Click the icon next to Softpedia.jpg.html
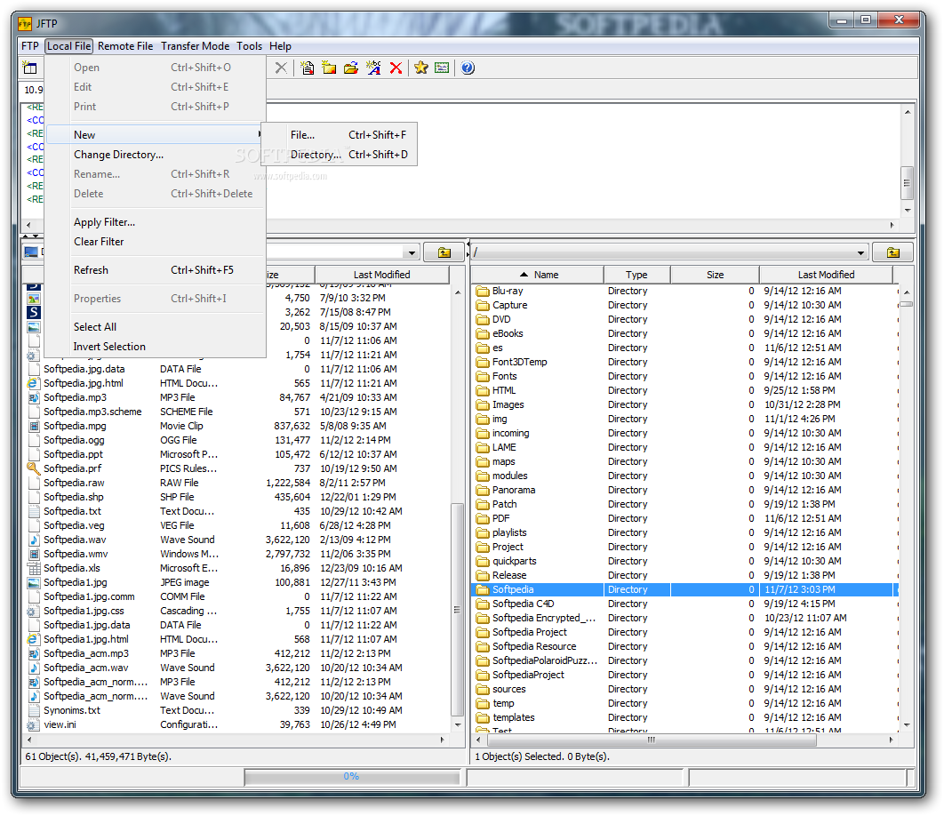944x816 pixels. (34, 383)
